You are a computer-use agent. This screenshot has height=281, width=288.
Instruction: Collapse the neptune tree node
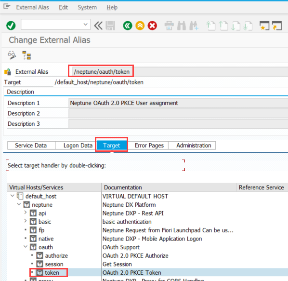[19, 204]
